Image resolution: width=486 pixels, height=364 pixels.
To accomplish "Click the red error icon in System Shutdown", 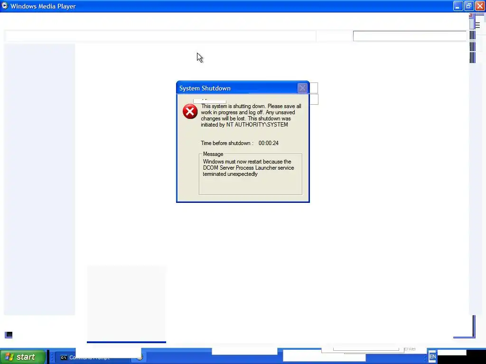I will (x=190, y=111).
